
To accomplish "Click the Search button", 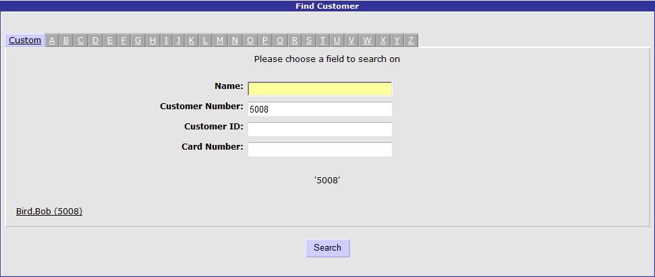I will (x=328, y=248).
